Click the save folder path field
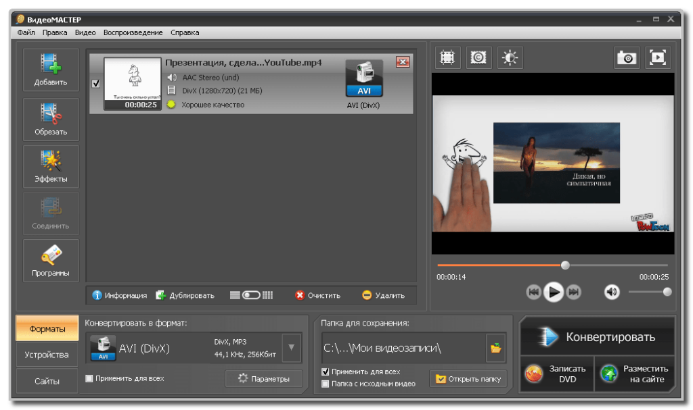Screen dimensions: 693x410 (x=403, y=348)
